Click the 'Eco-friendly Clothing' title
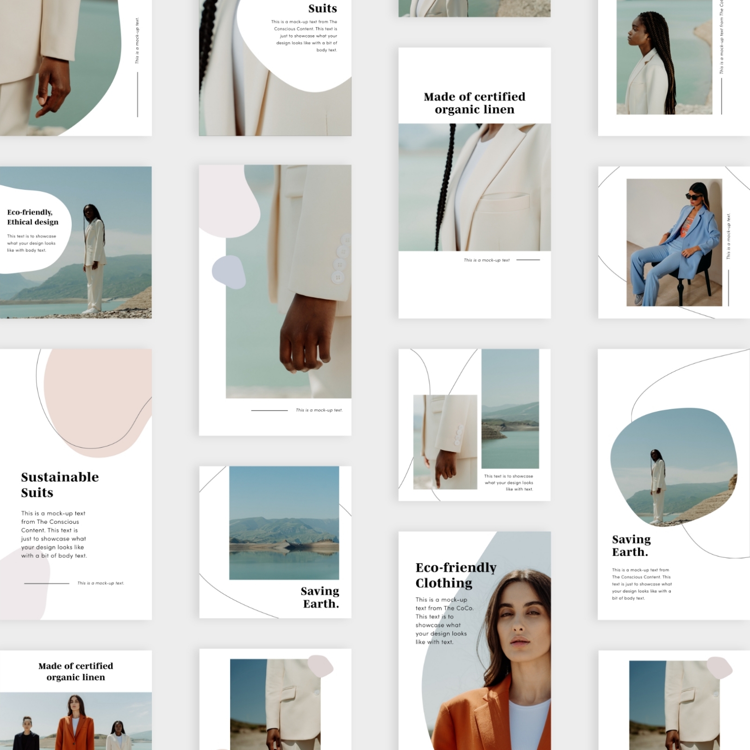 [456, 575]
